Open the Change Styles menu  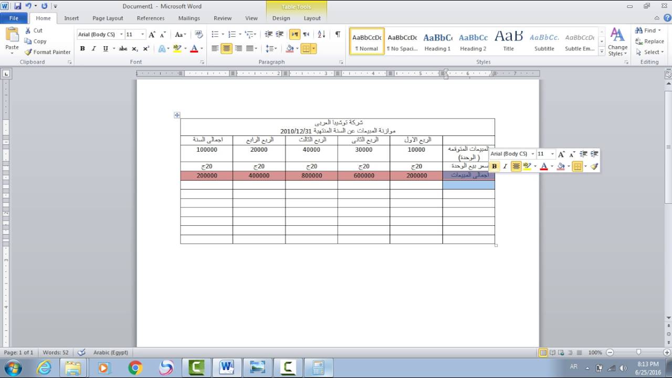click(617, 42)
